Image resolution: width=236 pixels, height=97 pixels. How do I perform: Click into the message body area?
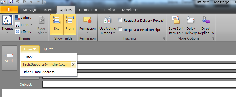tap(119, 93)
